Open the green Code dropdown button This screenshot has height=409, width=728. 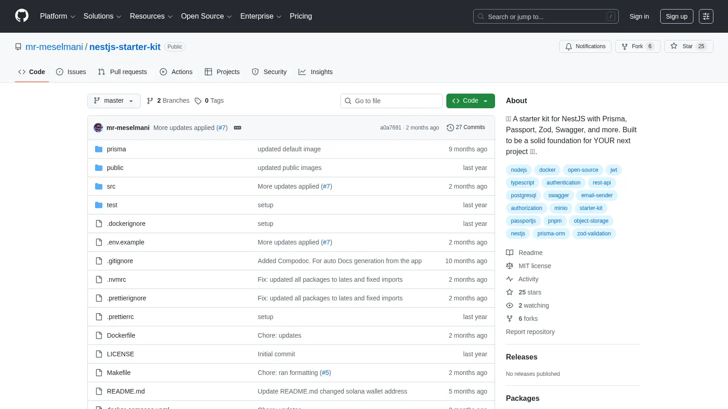pos(470,101)
